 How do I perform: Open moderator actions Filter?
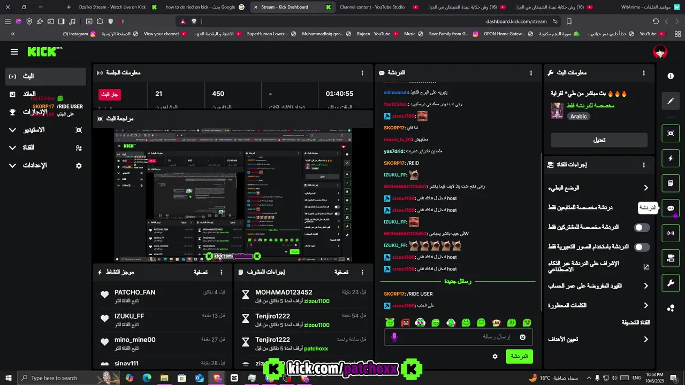tap(341, 272)
